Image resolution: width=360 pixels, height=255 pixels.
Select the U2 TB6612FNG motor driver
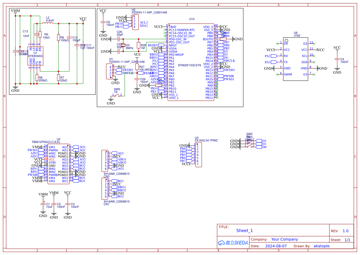coord(58,164)
